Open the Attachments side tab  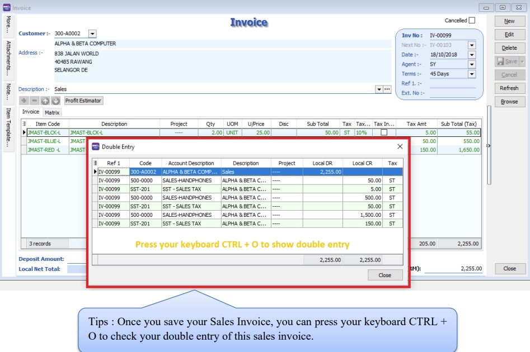pos(8,58)
